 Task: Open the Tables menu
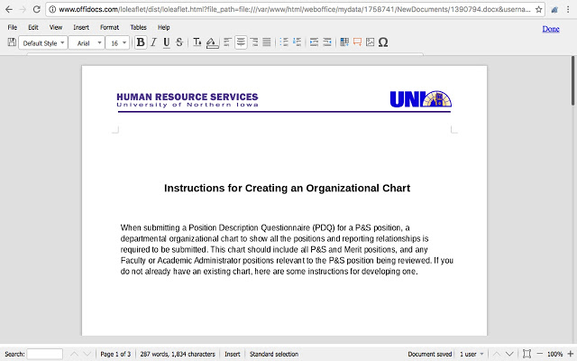pos(138,27)
